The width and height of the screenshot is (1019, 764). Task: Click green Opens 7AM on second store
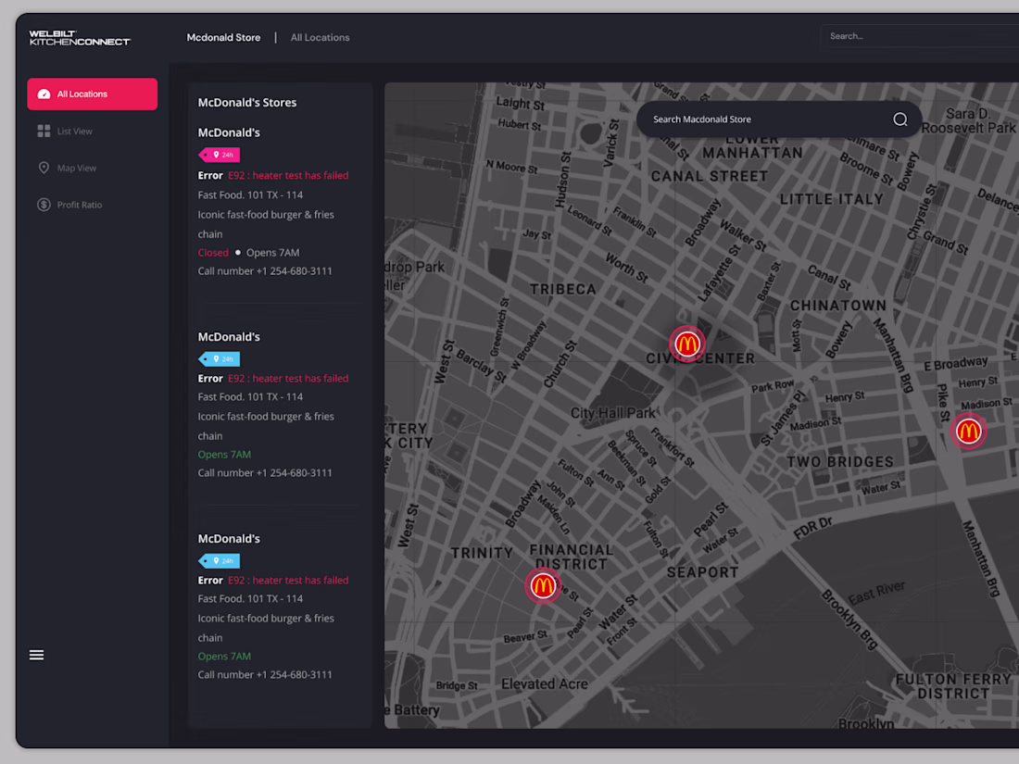pyautogui.click(x=224, y=455)
